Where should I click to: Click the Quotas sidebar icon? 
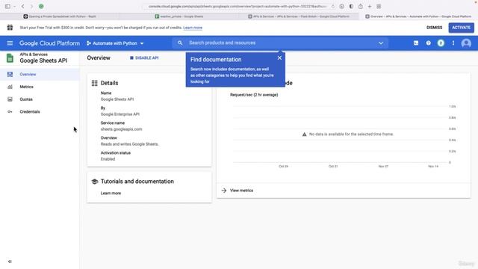[10, 99]
